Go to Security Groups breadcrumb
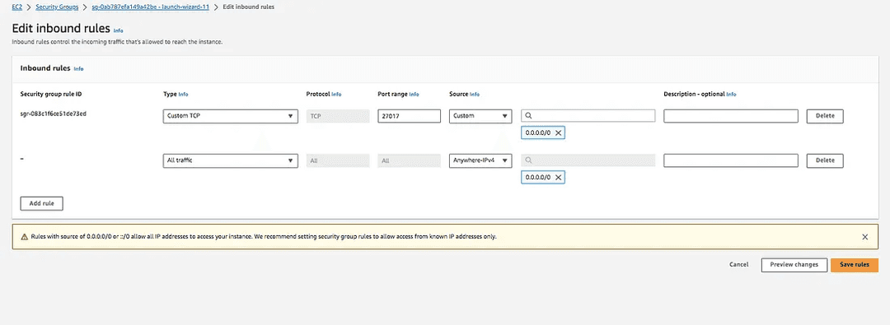This screenshot has height=325, width=890. click(57, 7)
